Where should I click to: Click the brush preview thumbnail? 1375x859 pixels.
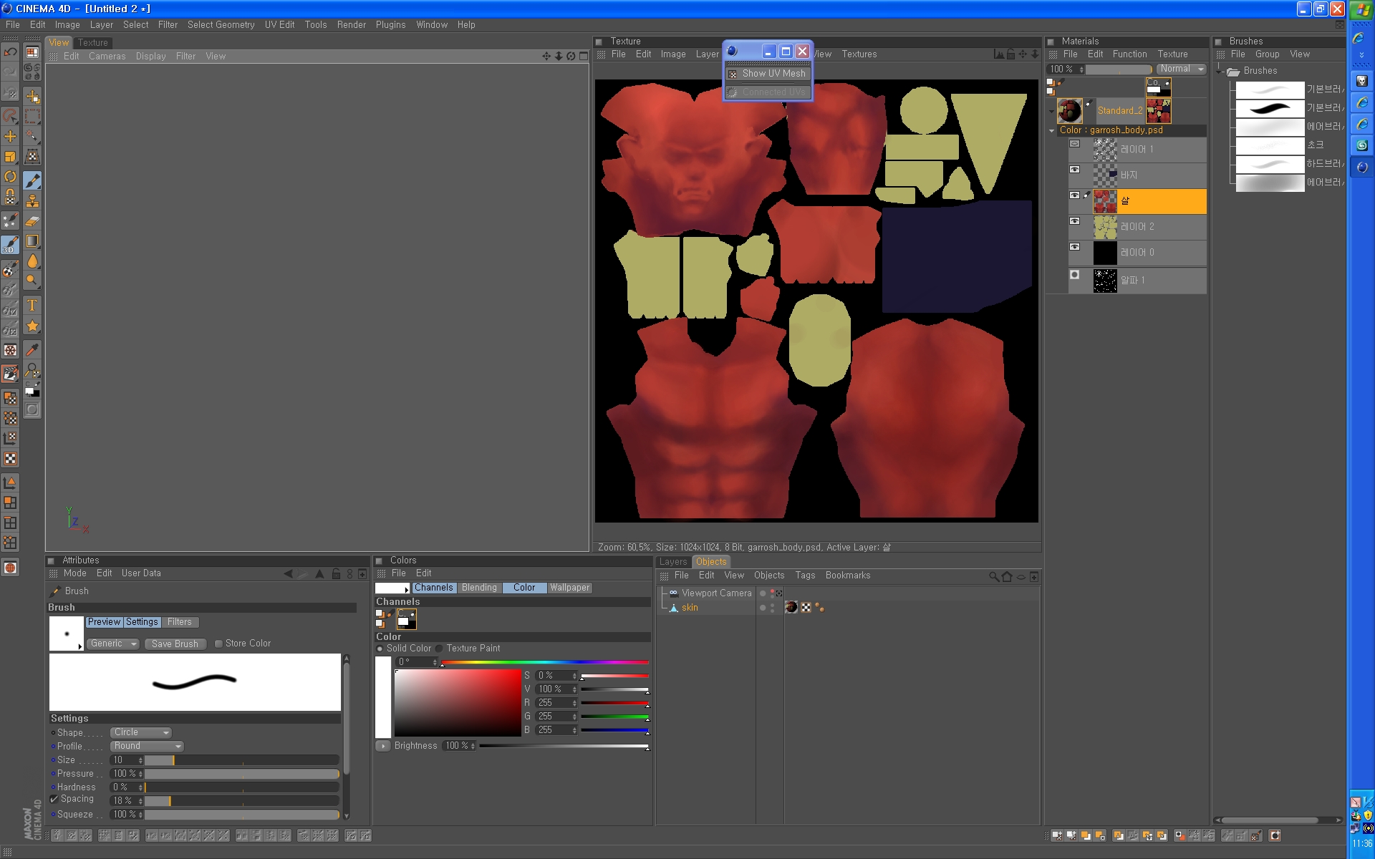[x=67, y=634]
